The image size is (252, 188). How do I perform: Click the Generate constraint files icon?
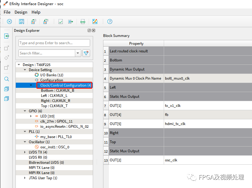(71, 21)
